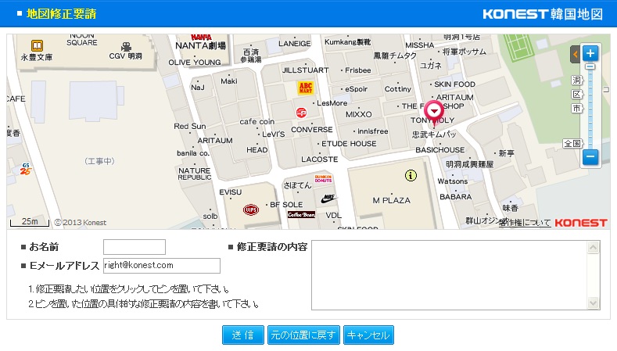Image resolution: width=617 pixels, height=351 pixels.
Task: Click the お名前 input field
Action: (x=135, y=247)
